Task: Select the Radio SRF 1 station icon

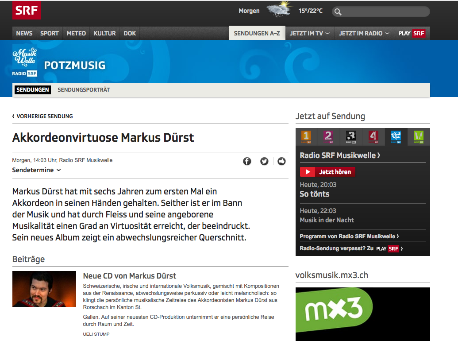Action: pos(306,137)
